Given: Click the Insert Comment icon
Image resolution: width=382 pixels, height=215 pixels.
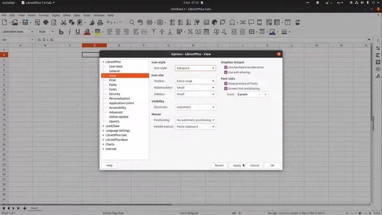Looking at the screenshot, I should click(x=251, y=23).
